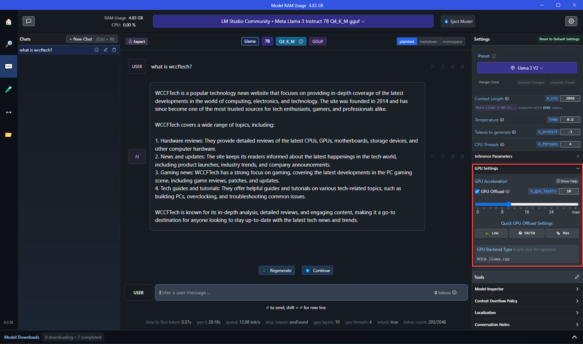Click the user message input box

311,292
